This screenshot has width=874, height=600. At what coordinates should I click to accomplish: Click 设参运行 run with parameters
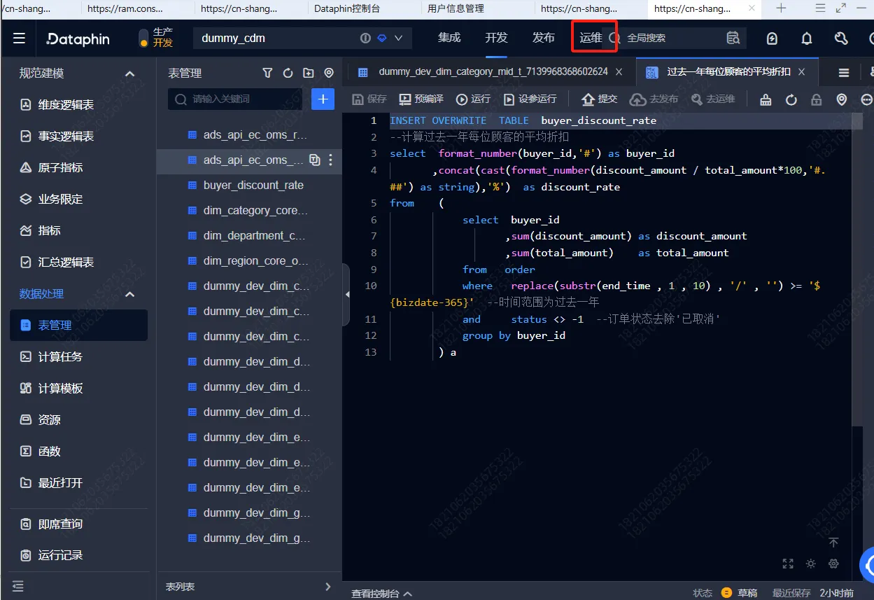[x=530, y=99]
